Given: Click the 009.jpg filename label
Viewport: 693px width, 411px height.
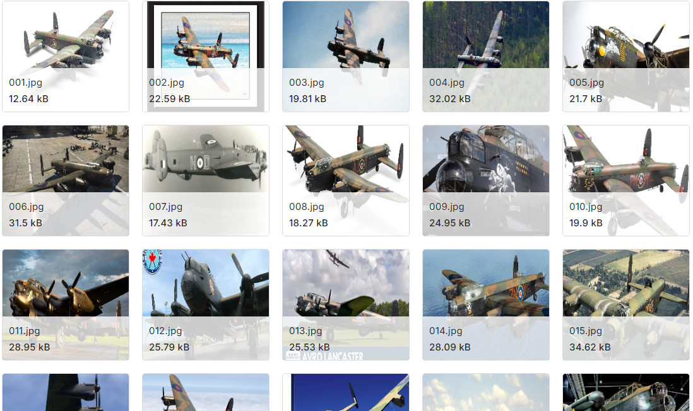Looking at the screenshot, I should (x=446, y=207).
